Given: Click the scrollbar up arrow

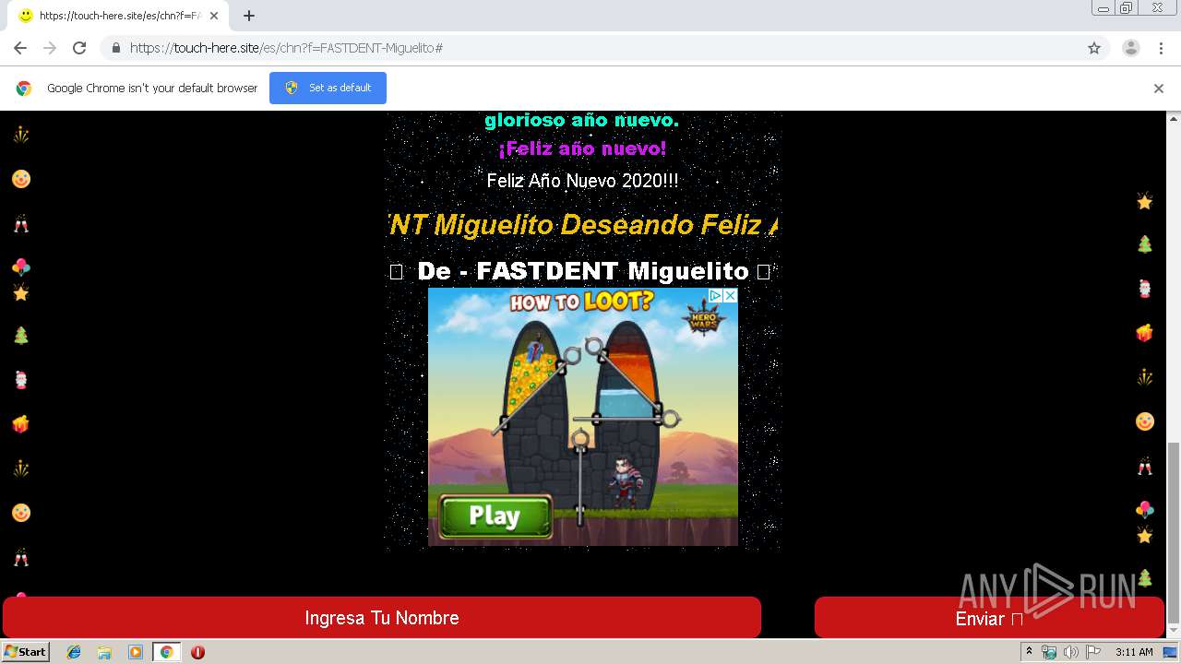Looking at the screenshot, I should click(x=1174, y=118).
